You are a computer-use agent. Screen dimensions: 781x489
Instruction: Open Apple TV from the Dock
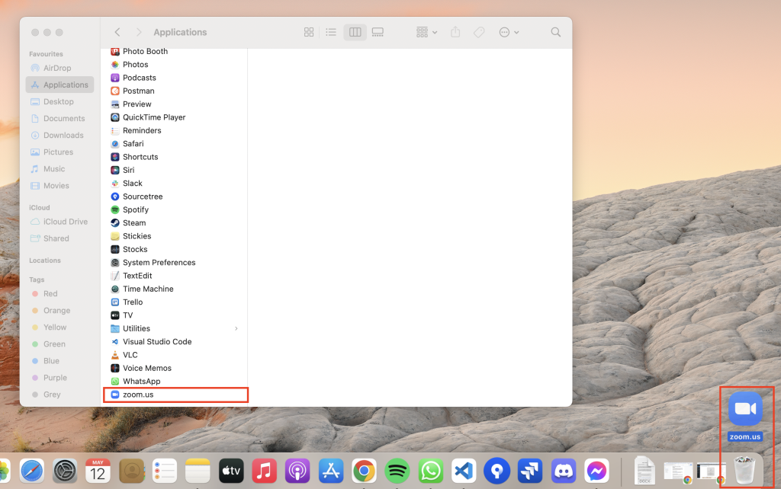231,471
